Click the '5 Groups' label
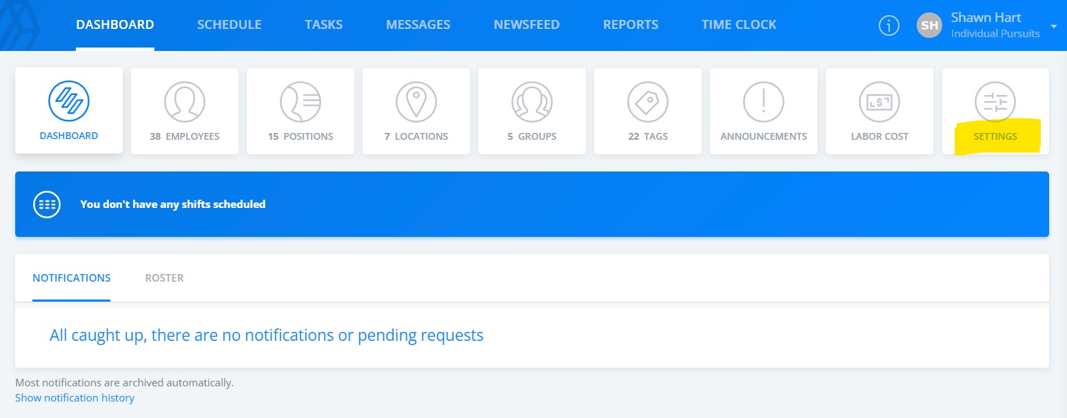 tap(532, 136)
